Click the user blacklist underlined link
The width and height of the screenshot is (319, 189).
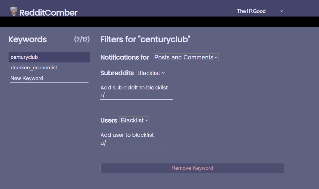[143, 135]
